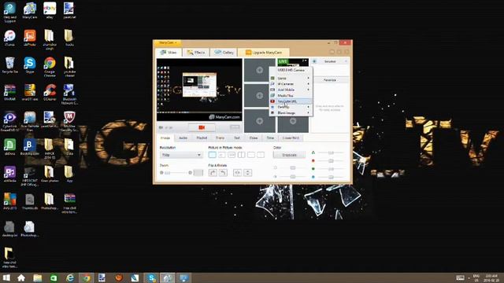This screenshot has height=283, width=504.
Task: Click the Upgrade ManyCam button
Action: [x=264, y=53]
